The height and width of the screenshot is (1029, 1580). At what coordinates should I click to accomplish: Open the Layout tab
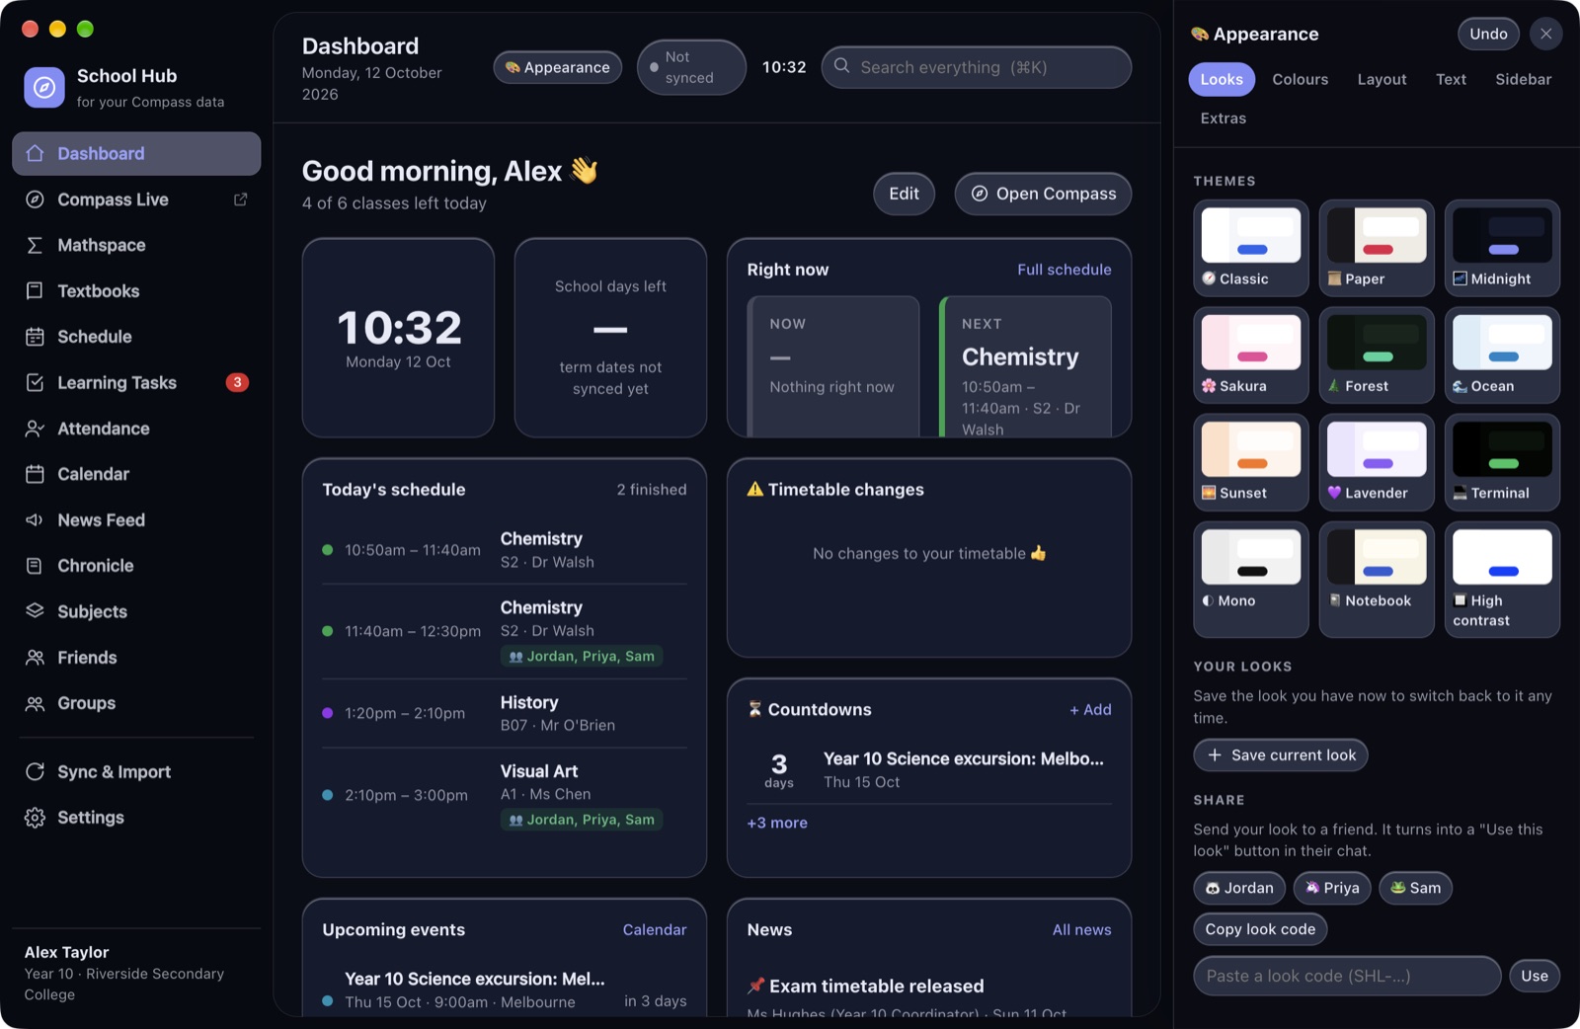pyautogui.click(x=1382, y=79)
